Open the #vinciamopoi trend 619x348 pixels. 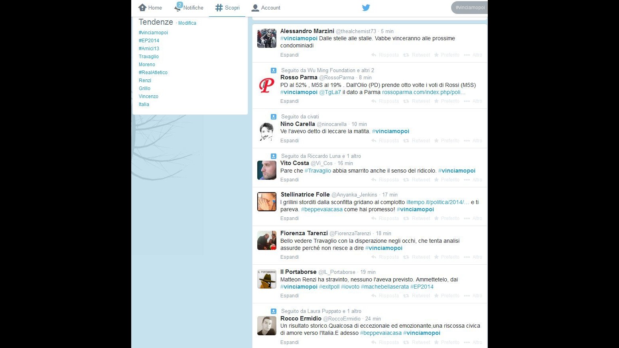tap(153, 33)
